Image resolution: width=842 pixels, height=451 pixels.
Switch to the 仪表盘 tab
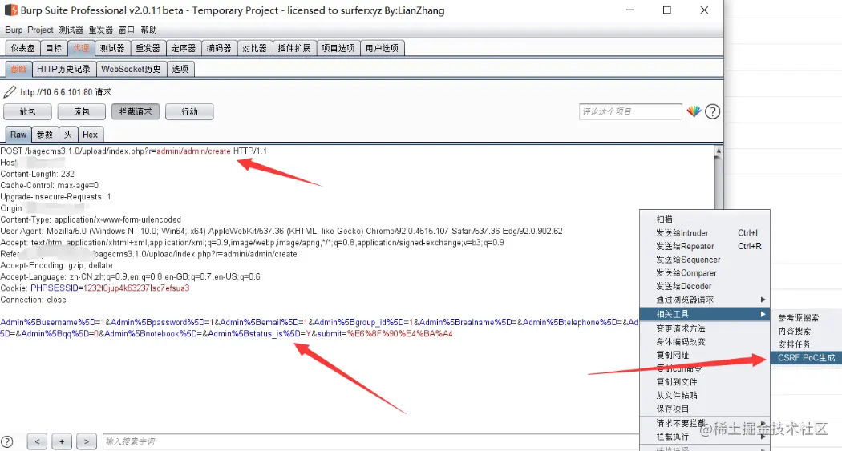coord(22,48)
